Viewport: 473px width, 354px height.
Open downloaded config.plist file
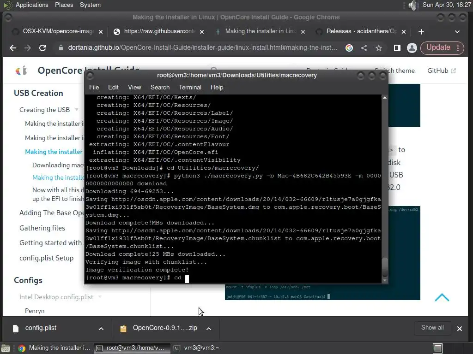pyautogui.click(x=41, y=328)
